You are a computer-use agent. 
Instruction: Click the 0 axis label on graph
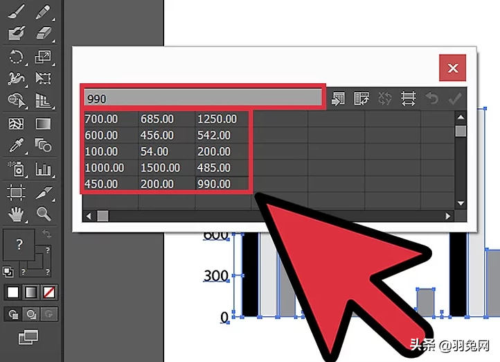pos(224,318)
